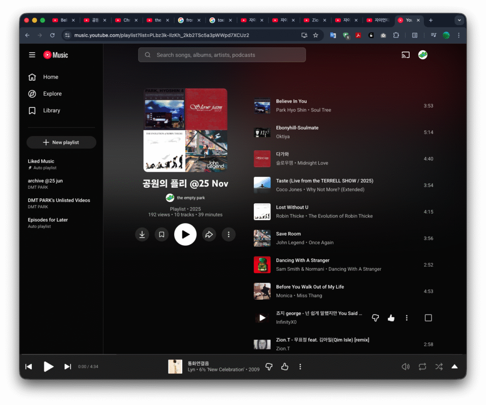Viewport: 486px width, 405px height.
Task: Save playlist to library with bookmark icon
Action: coord(162,234)
